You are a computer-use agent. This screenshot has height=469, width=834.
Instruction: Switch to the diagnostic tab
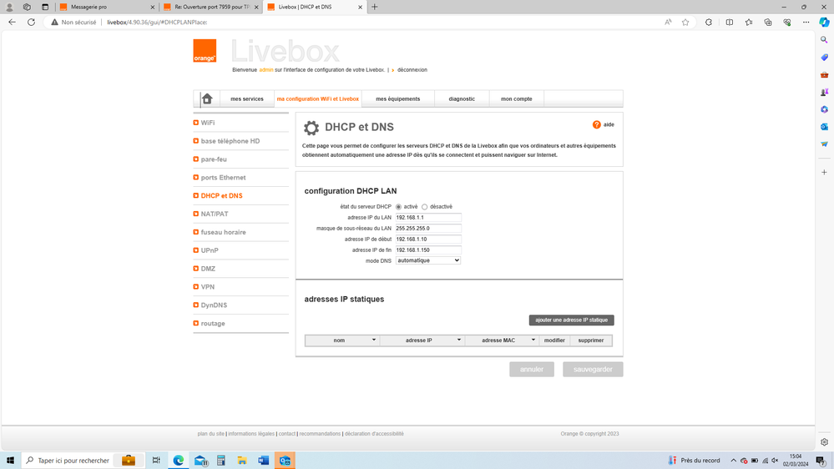pos(462,98)
